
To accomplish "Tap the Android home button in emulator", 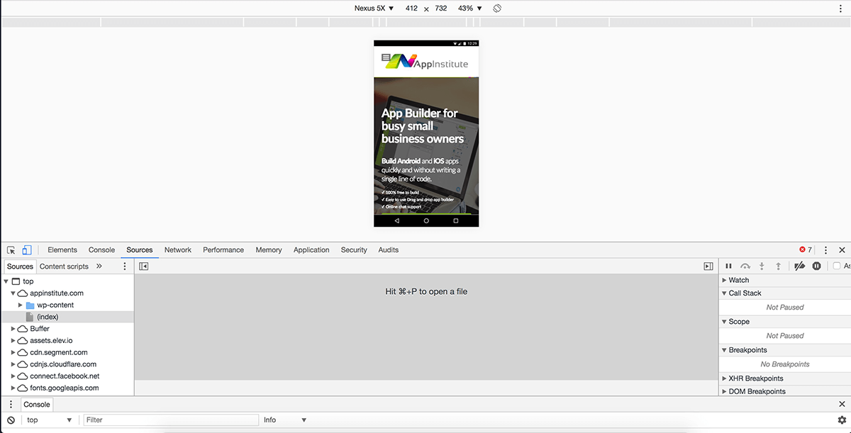I will (426, 221).
